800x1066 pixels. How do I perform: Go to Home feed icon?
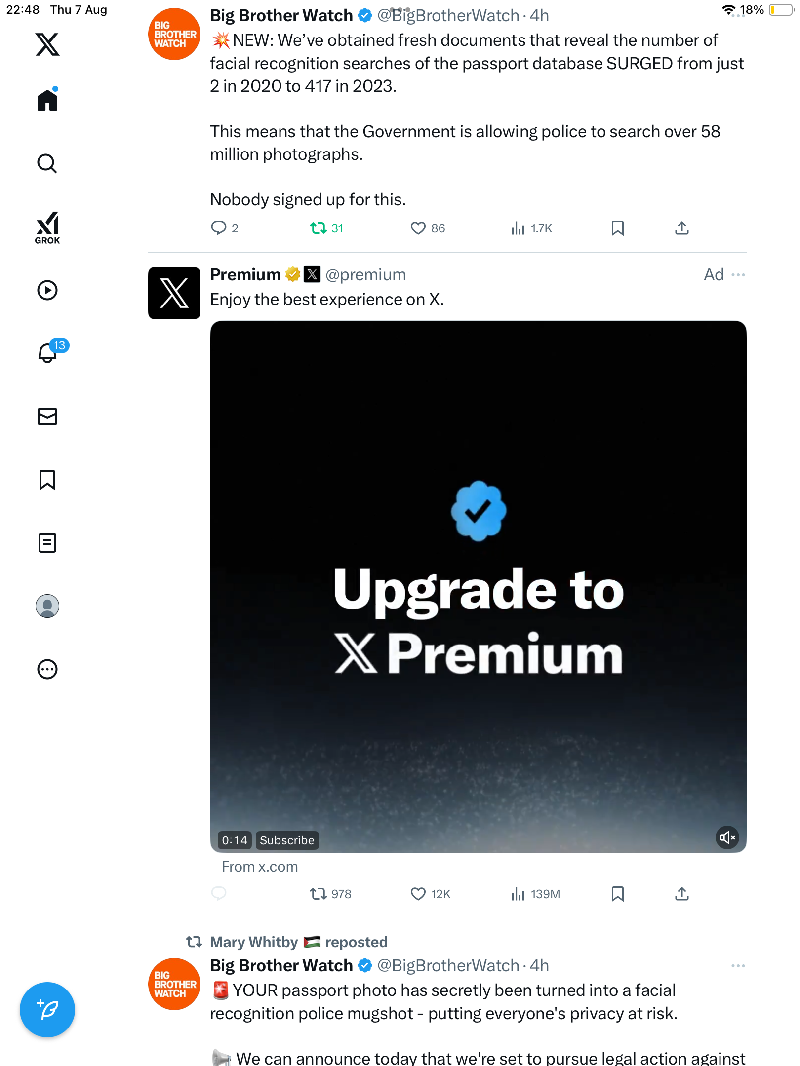coord(47,99)
